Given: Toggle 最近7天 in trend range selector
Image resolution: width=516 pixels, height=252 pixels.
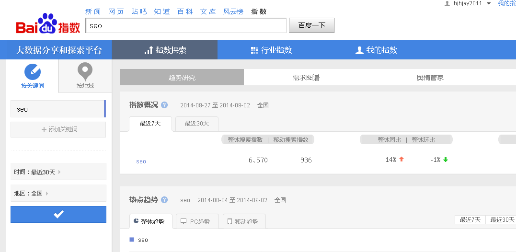Looking at the screenshot, I should (470, 220).
